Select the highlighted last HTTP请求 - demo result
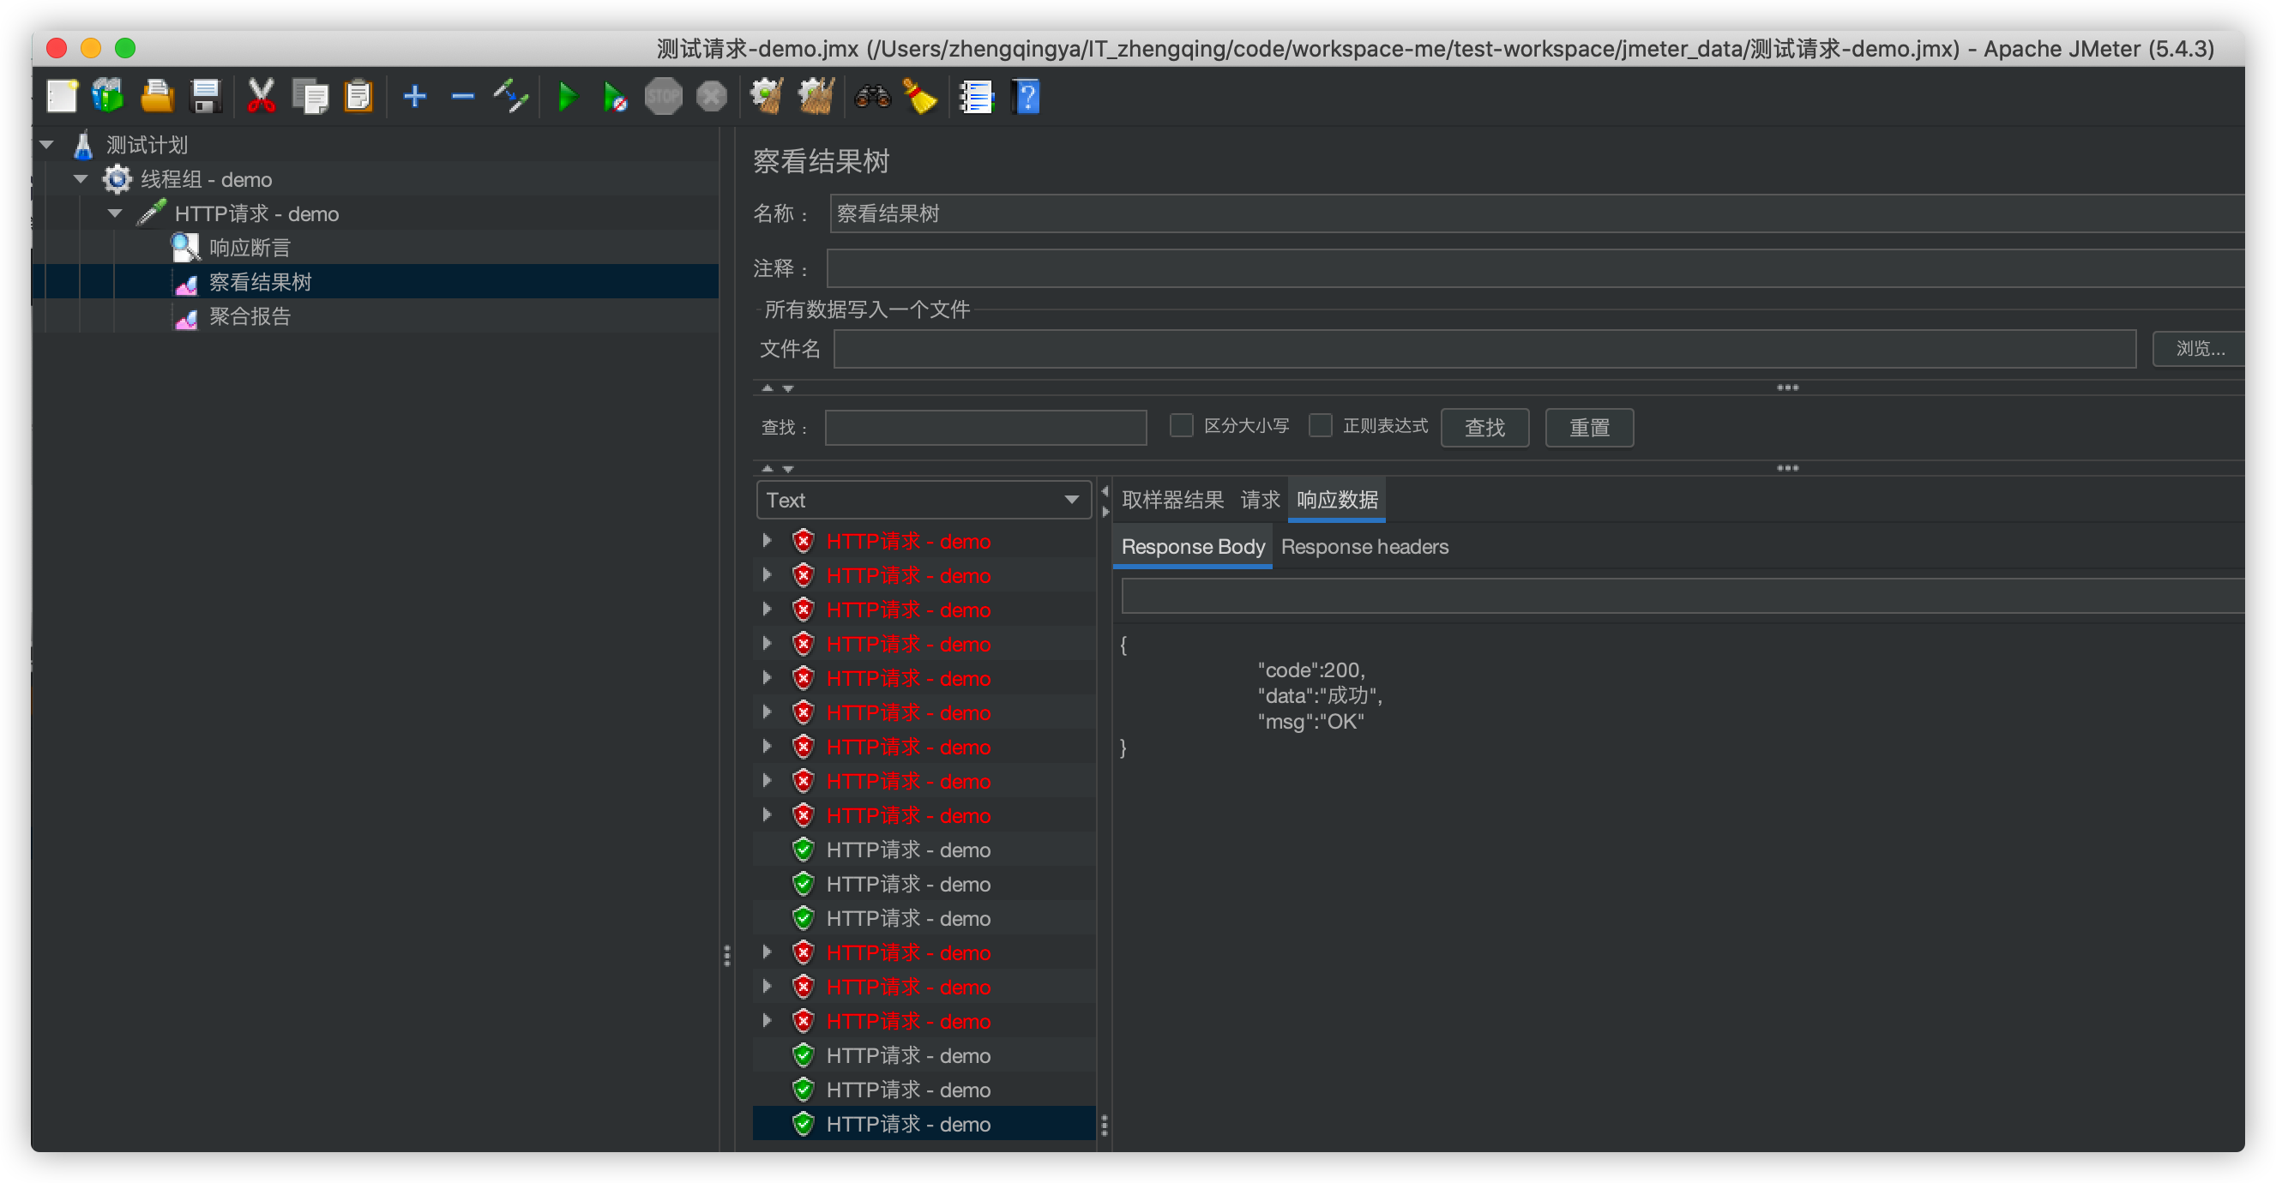This screenshot has width=2276, height=1183. pos(924,1125)
